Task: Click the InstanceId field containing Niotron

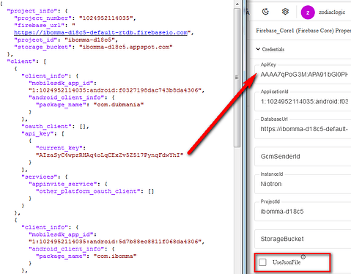Action: coord(303,184)
